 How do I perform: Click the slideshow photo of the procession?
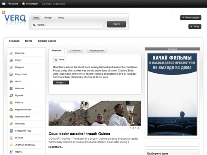95,113
